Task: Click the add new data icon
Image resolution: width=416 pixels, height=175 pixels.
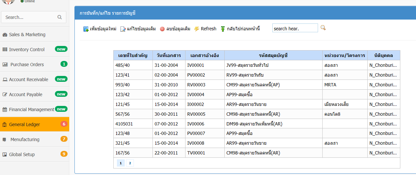Action: (86, 29)
